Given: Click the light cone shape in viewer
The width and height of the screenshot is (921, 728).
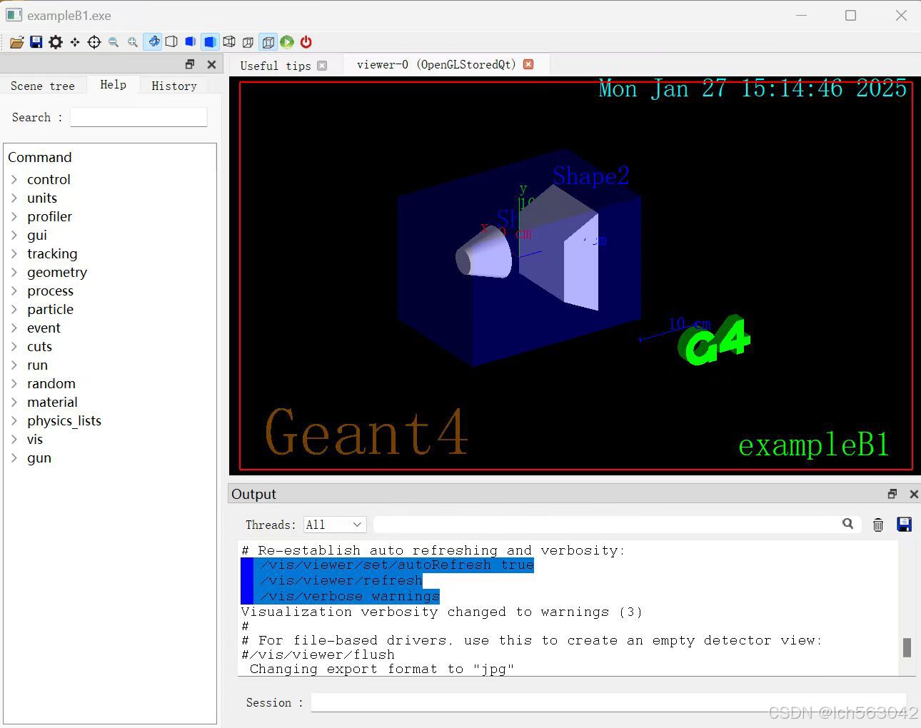Looking at the screenshot, I should [483, 254].
